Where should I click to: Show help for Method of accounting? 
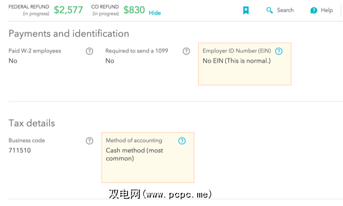click(x=182, y=141)
